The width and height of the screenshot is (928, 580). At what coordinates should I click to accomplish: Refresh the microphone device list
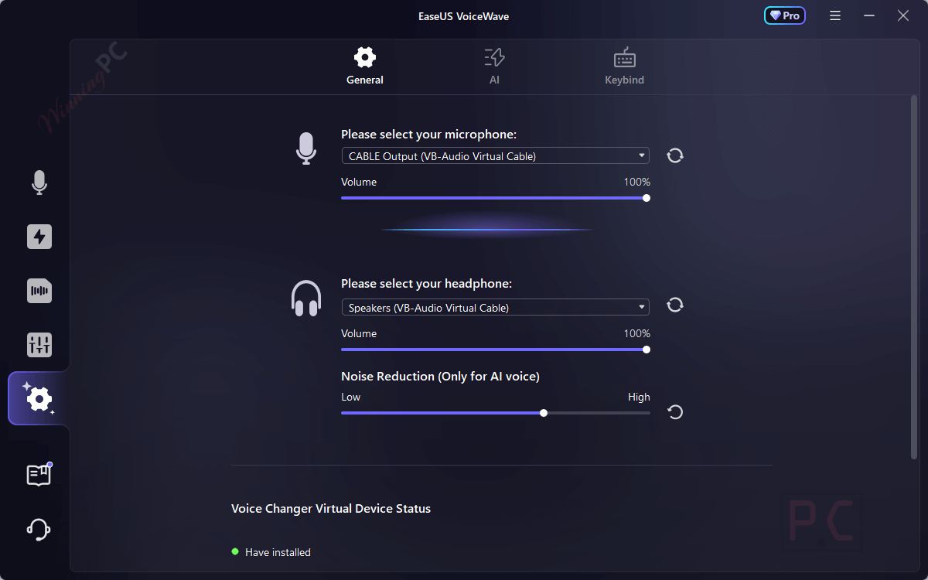(674, 155)
